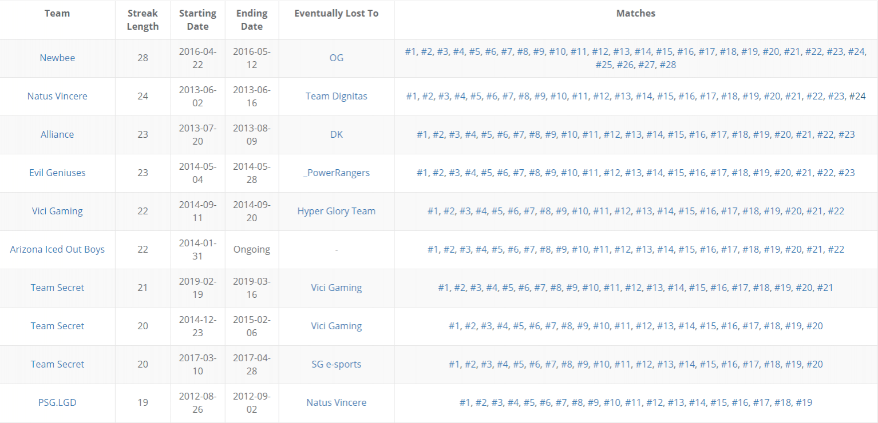The image size is (878, 423).
Task: Open the Natus Vincere team page
Action: (57, 96)
